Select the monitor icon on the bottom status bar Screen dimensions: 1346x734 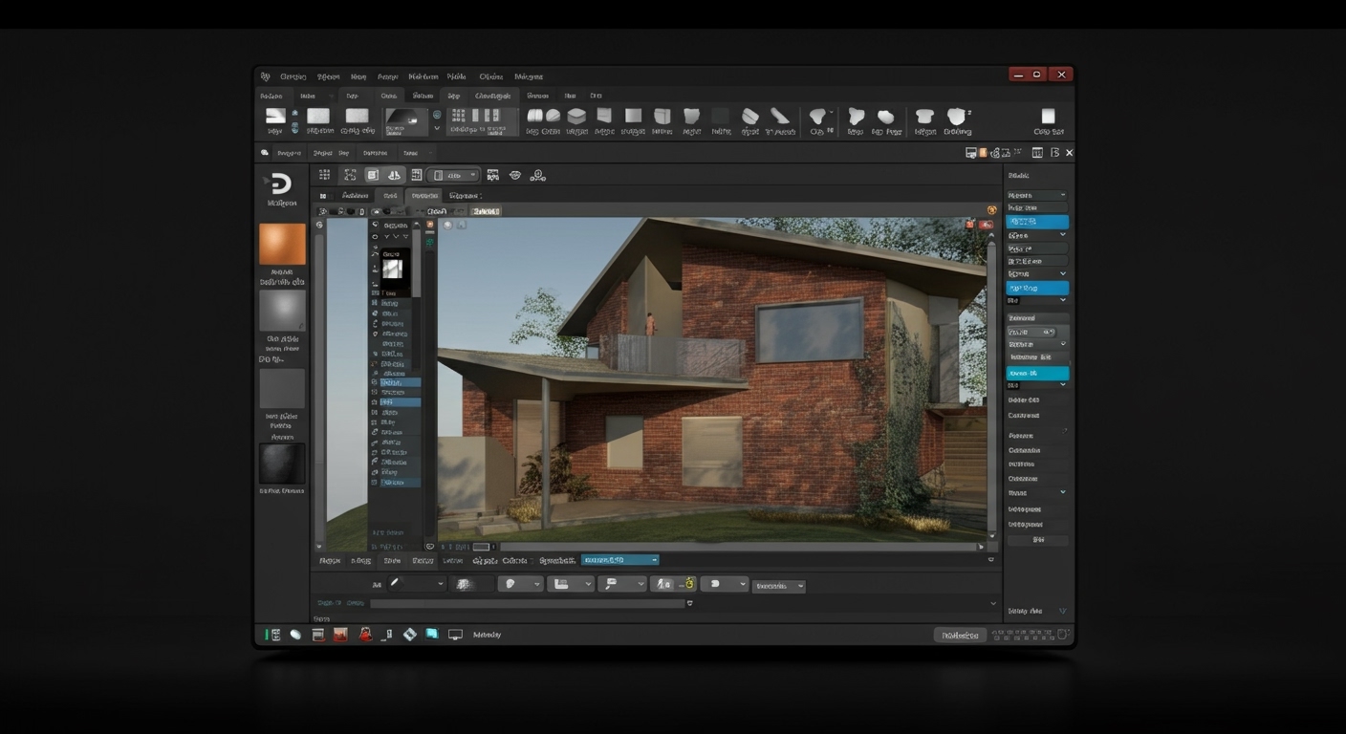[453, 634]
